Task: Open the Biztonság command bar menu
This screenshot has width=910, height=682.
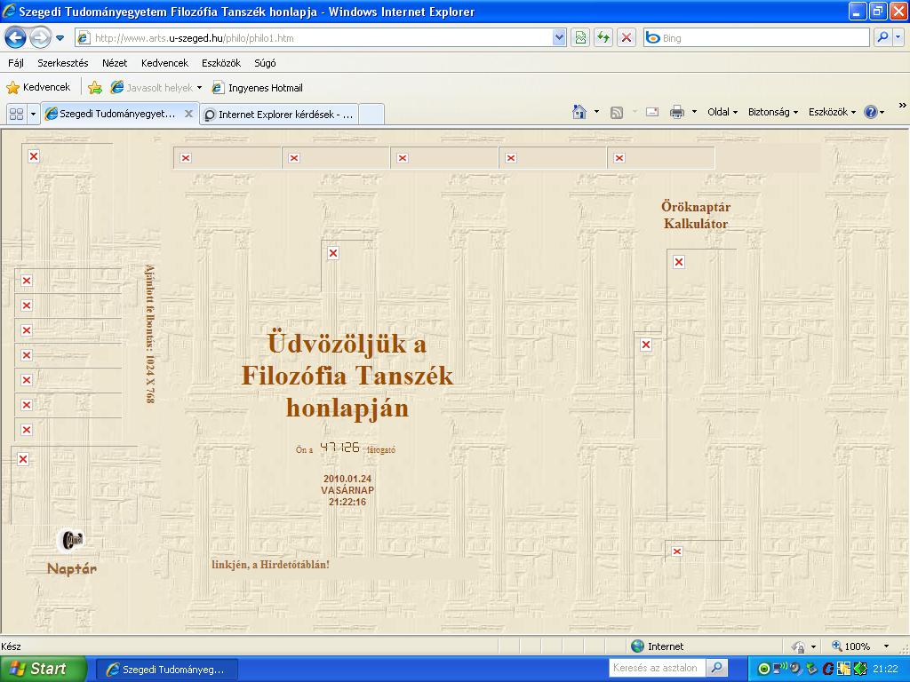Action: pyautogui.click(x=773, y=112)
